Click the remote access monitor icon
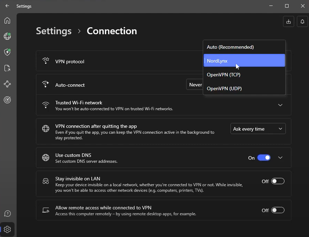The image size is (309, 237). [46, 210]
